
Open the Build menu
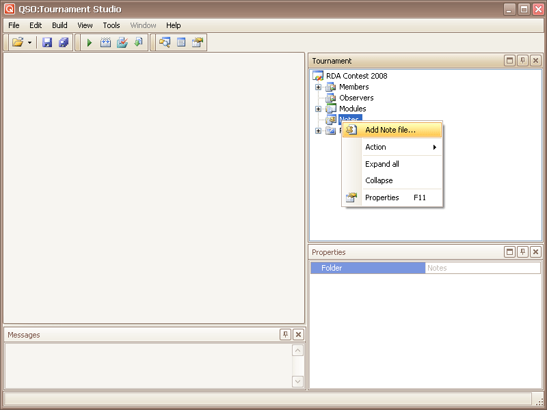[59, 25]
